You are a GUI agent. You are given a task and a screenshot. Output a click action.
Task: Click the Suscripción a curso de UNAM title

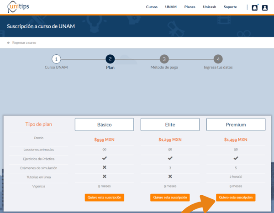pos(41,26)
